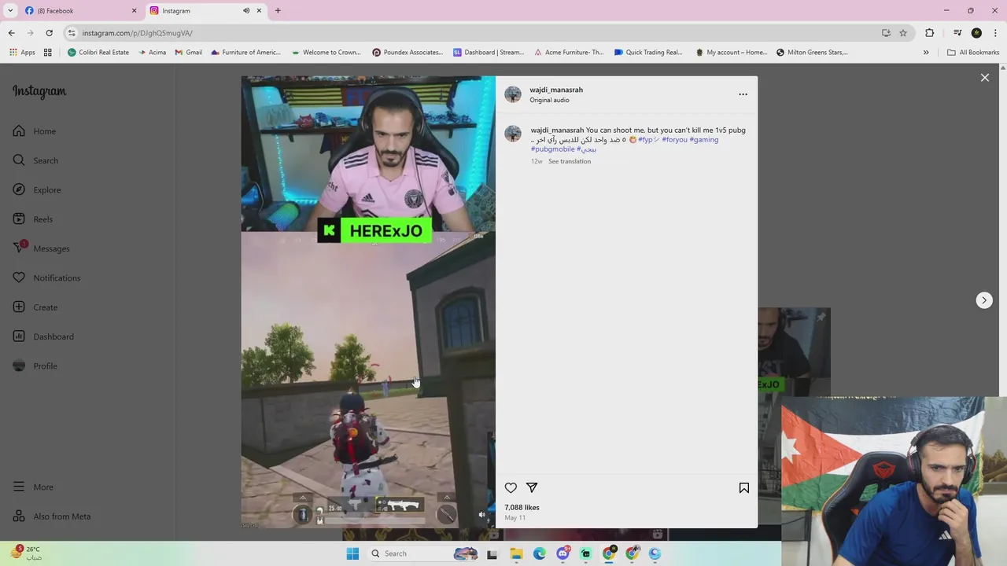Open the weather widget showing 26°C

tap(27, 553)
